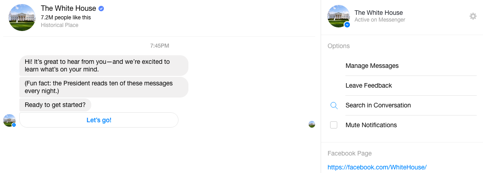
Task: Click the Messenger badge on the sidebar avatar
Action: click(347, 25)
